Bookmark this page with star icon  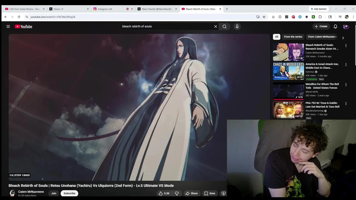point(264,17)
